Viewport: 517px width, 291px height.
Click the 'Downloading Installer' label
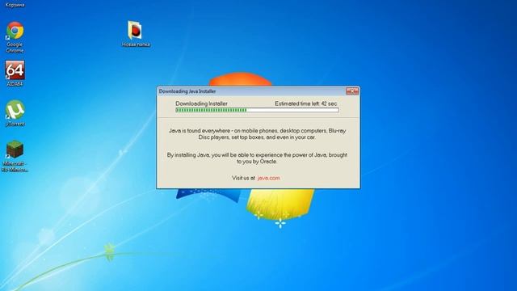pyautogui.click(x=201, y=103)
